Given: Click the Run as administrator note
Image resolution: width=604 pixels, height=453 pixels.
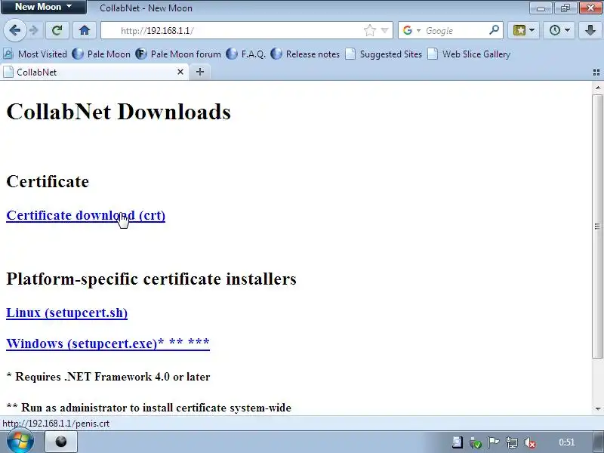Looking at the screenshot, I should coord(149,408).
